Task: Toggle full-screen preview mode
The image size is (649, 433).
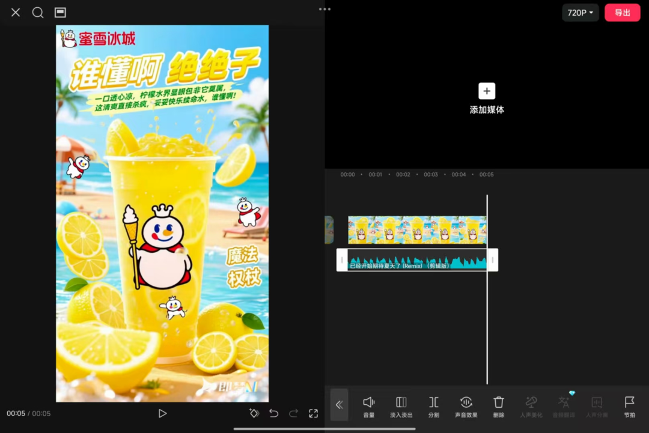Action: pyautogui.click(x=313, y=413)
